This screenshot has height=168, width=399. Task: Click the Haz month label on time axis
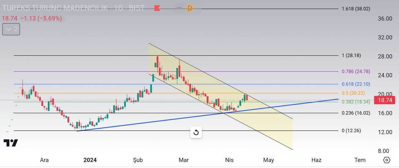tap(316, 160)
